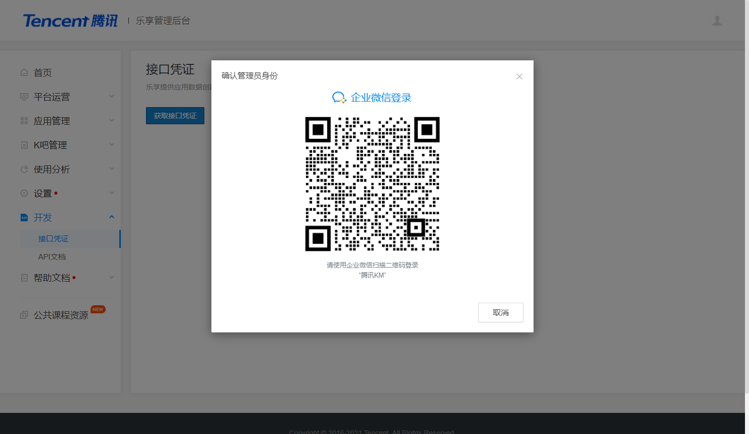Click the 平台运营 monitor icon
749x434 pixels.
pos(24,97)
